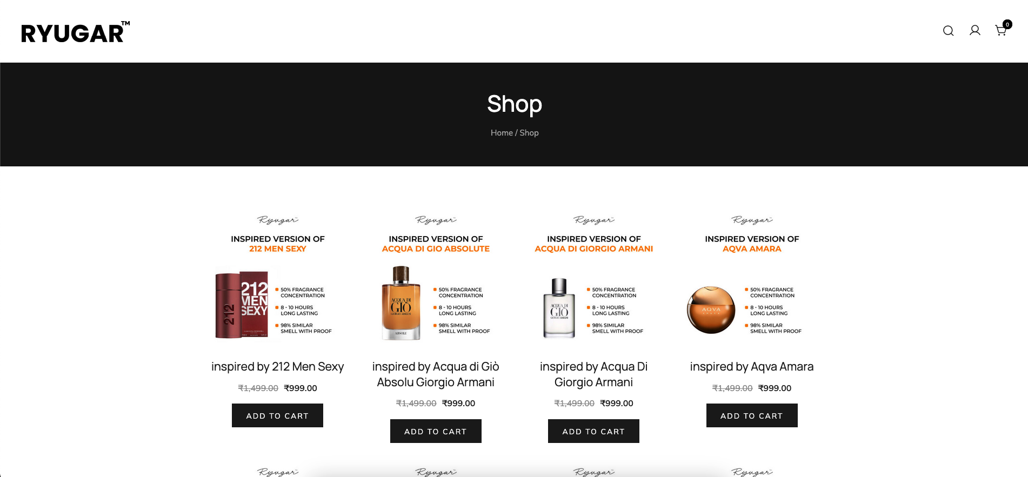Add 212 Men Sexy to cart
Screen dimensions: 1028x477
(x=277, y=415)
